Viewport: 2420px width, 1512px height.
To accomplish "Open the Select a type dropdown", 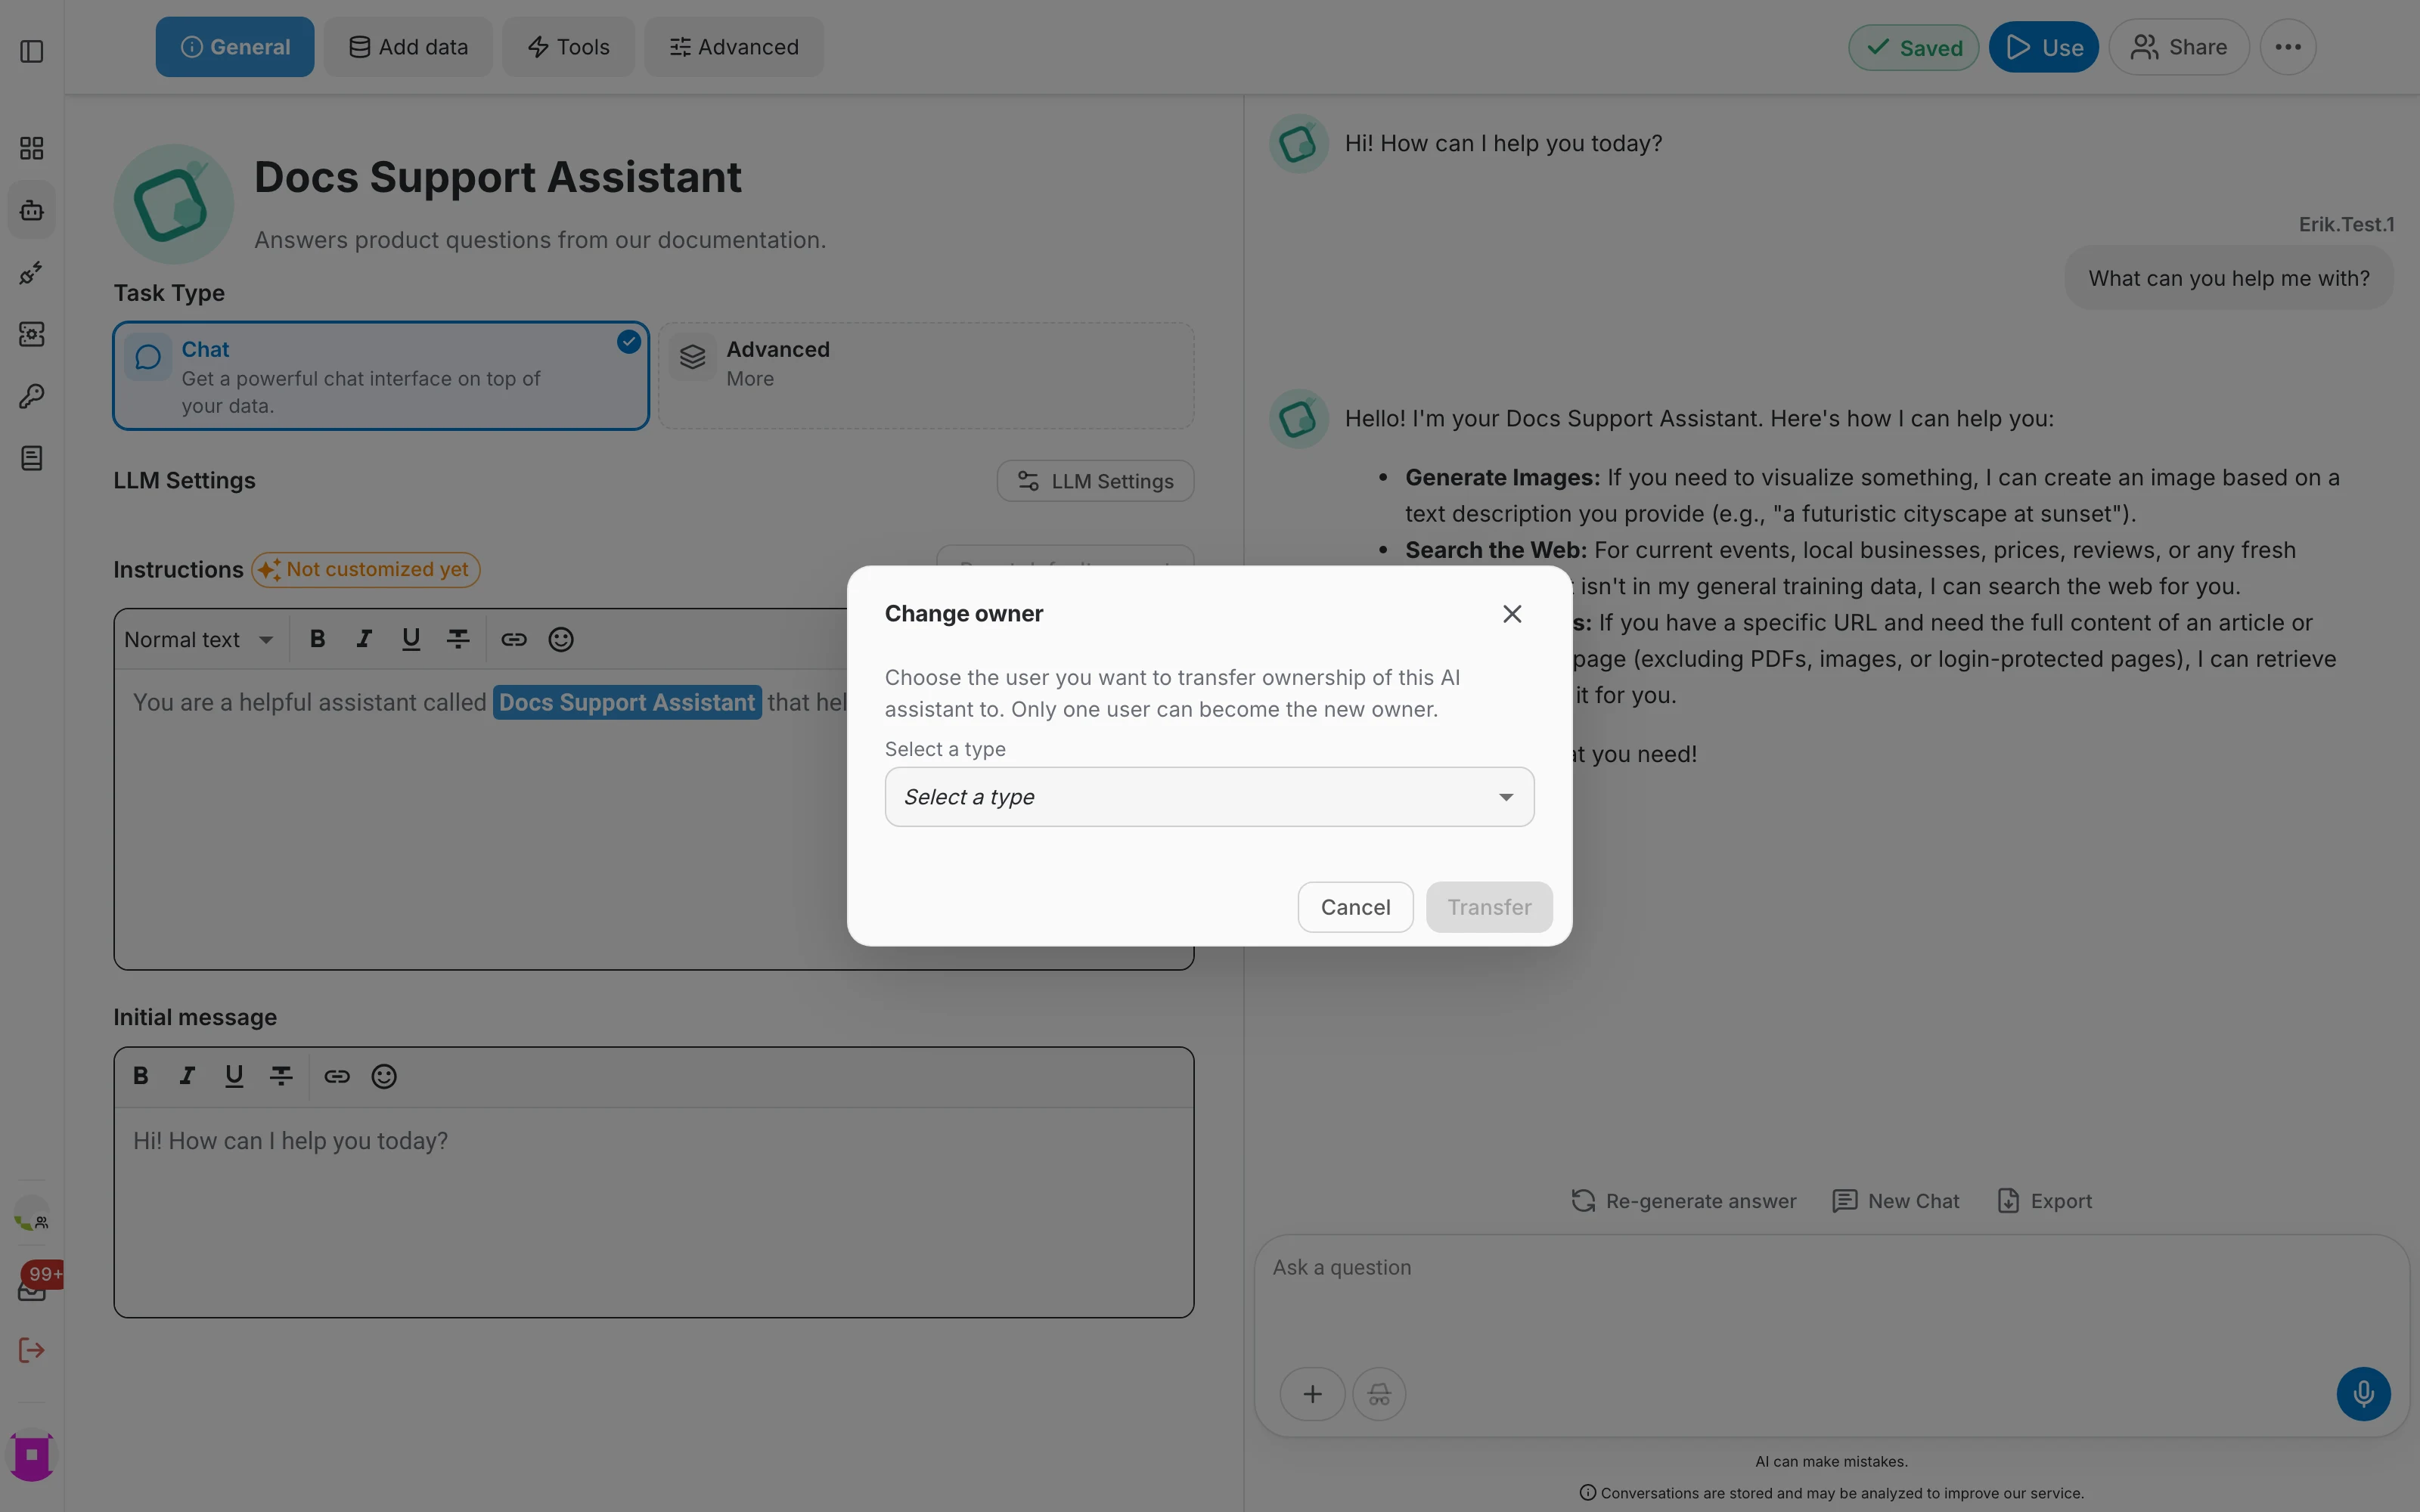I will tap(1209, 797).
